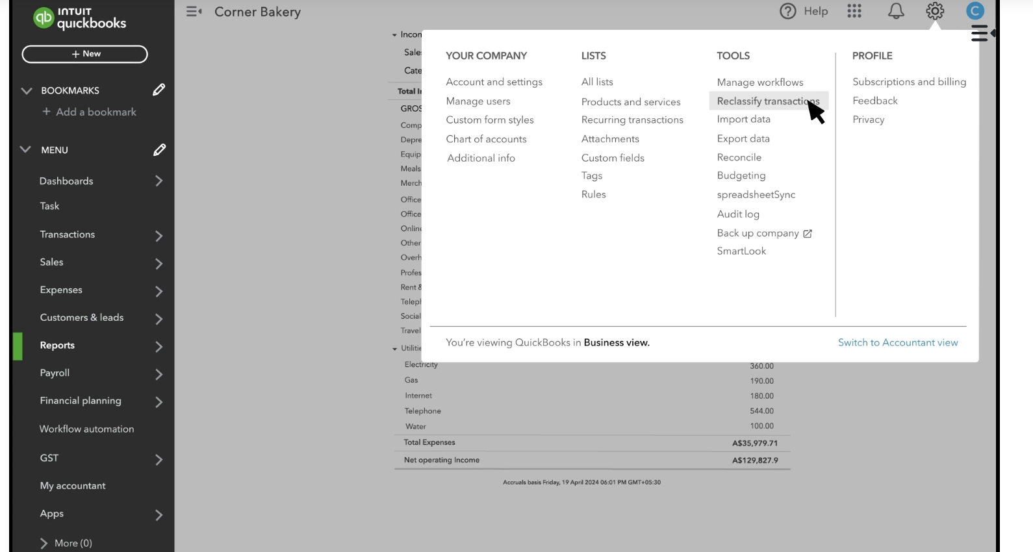Click the Electricity amount 360.00

point(761,366)
